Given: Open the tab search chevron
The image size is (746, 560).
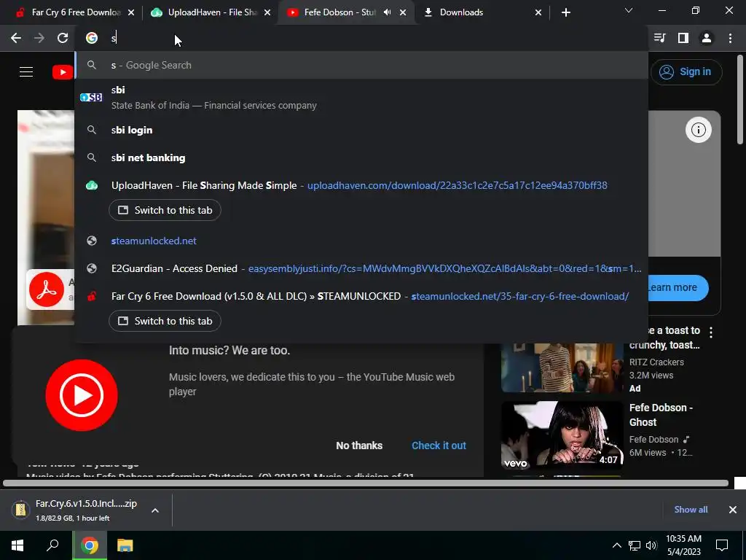Looking at the screenshot, I should [629, 10].
